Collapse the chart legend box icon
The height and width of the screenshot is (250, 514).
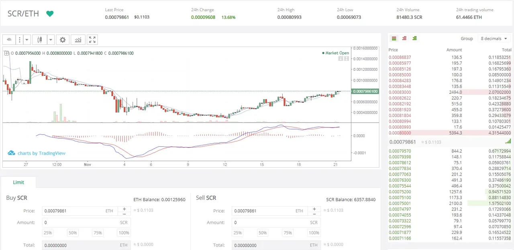pyautogui.click(x=6, y=53)
